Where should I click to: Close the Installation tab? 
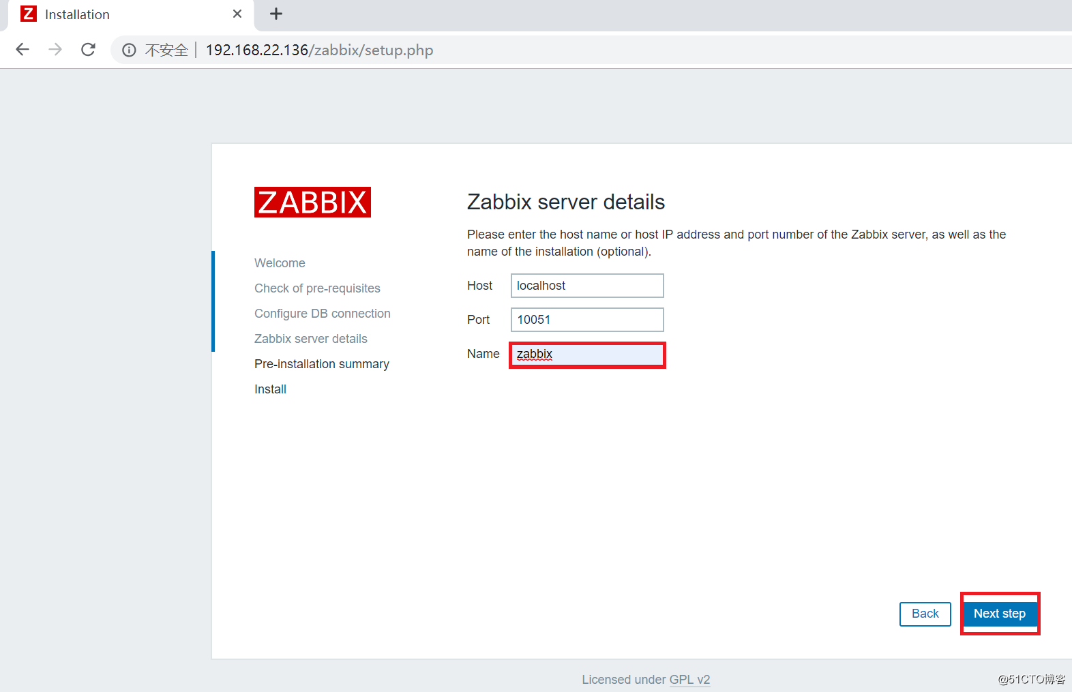tap(237, 14)
